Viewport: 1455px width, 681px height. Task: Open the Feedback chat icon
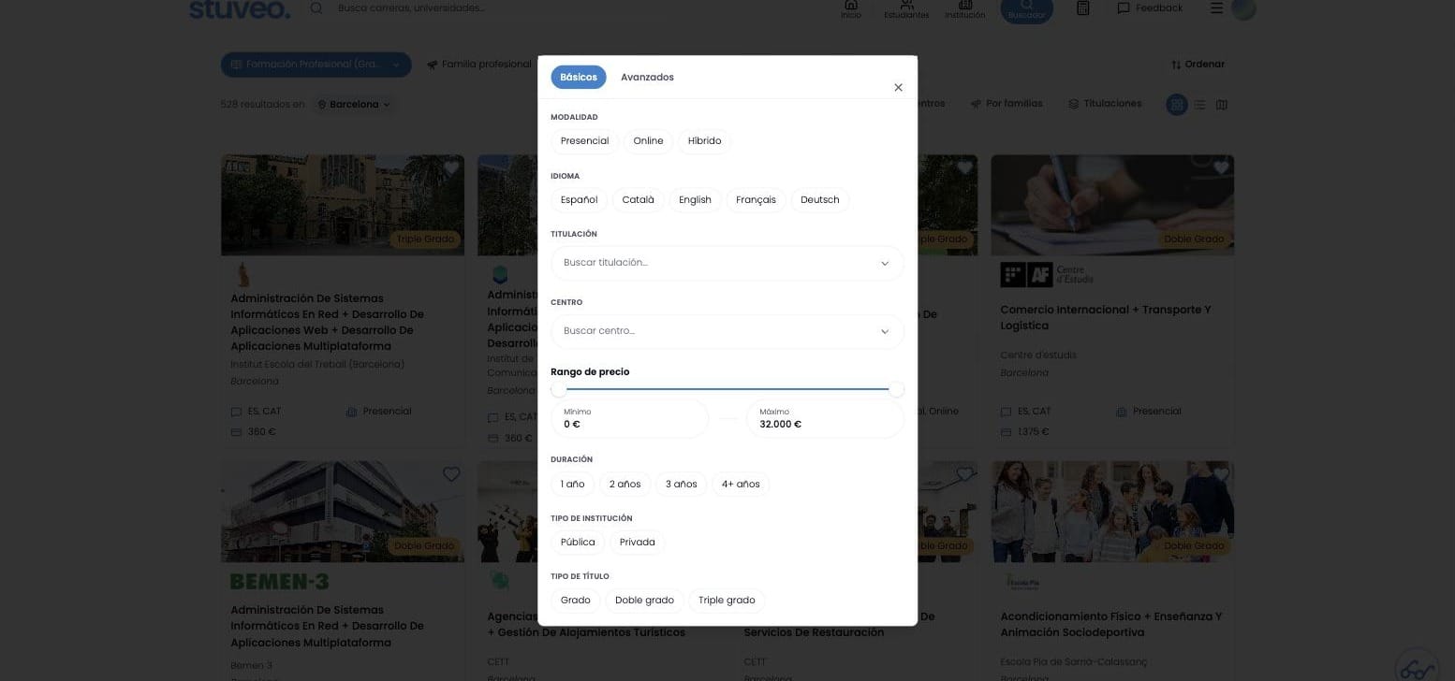pos(1123,8)
